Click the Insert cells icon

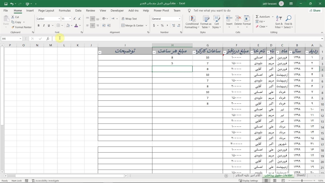[x=229, y=19]
